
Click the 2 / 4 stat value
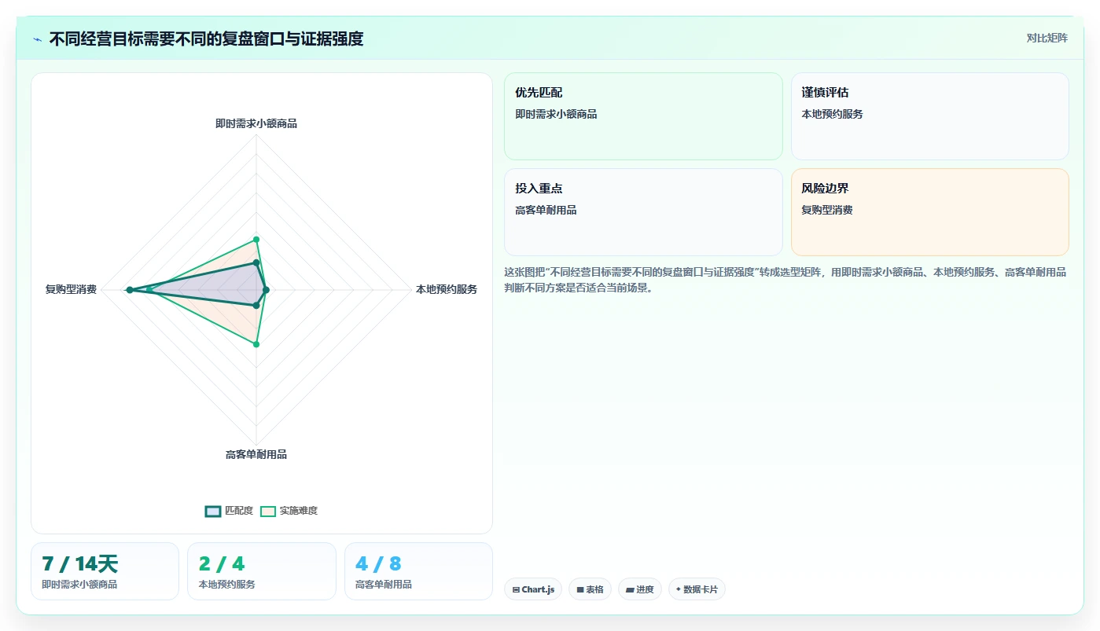222,563
